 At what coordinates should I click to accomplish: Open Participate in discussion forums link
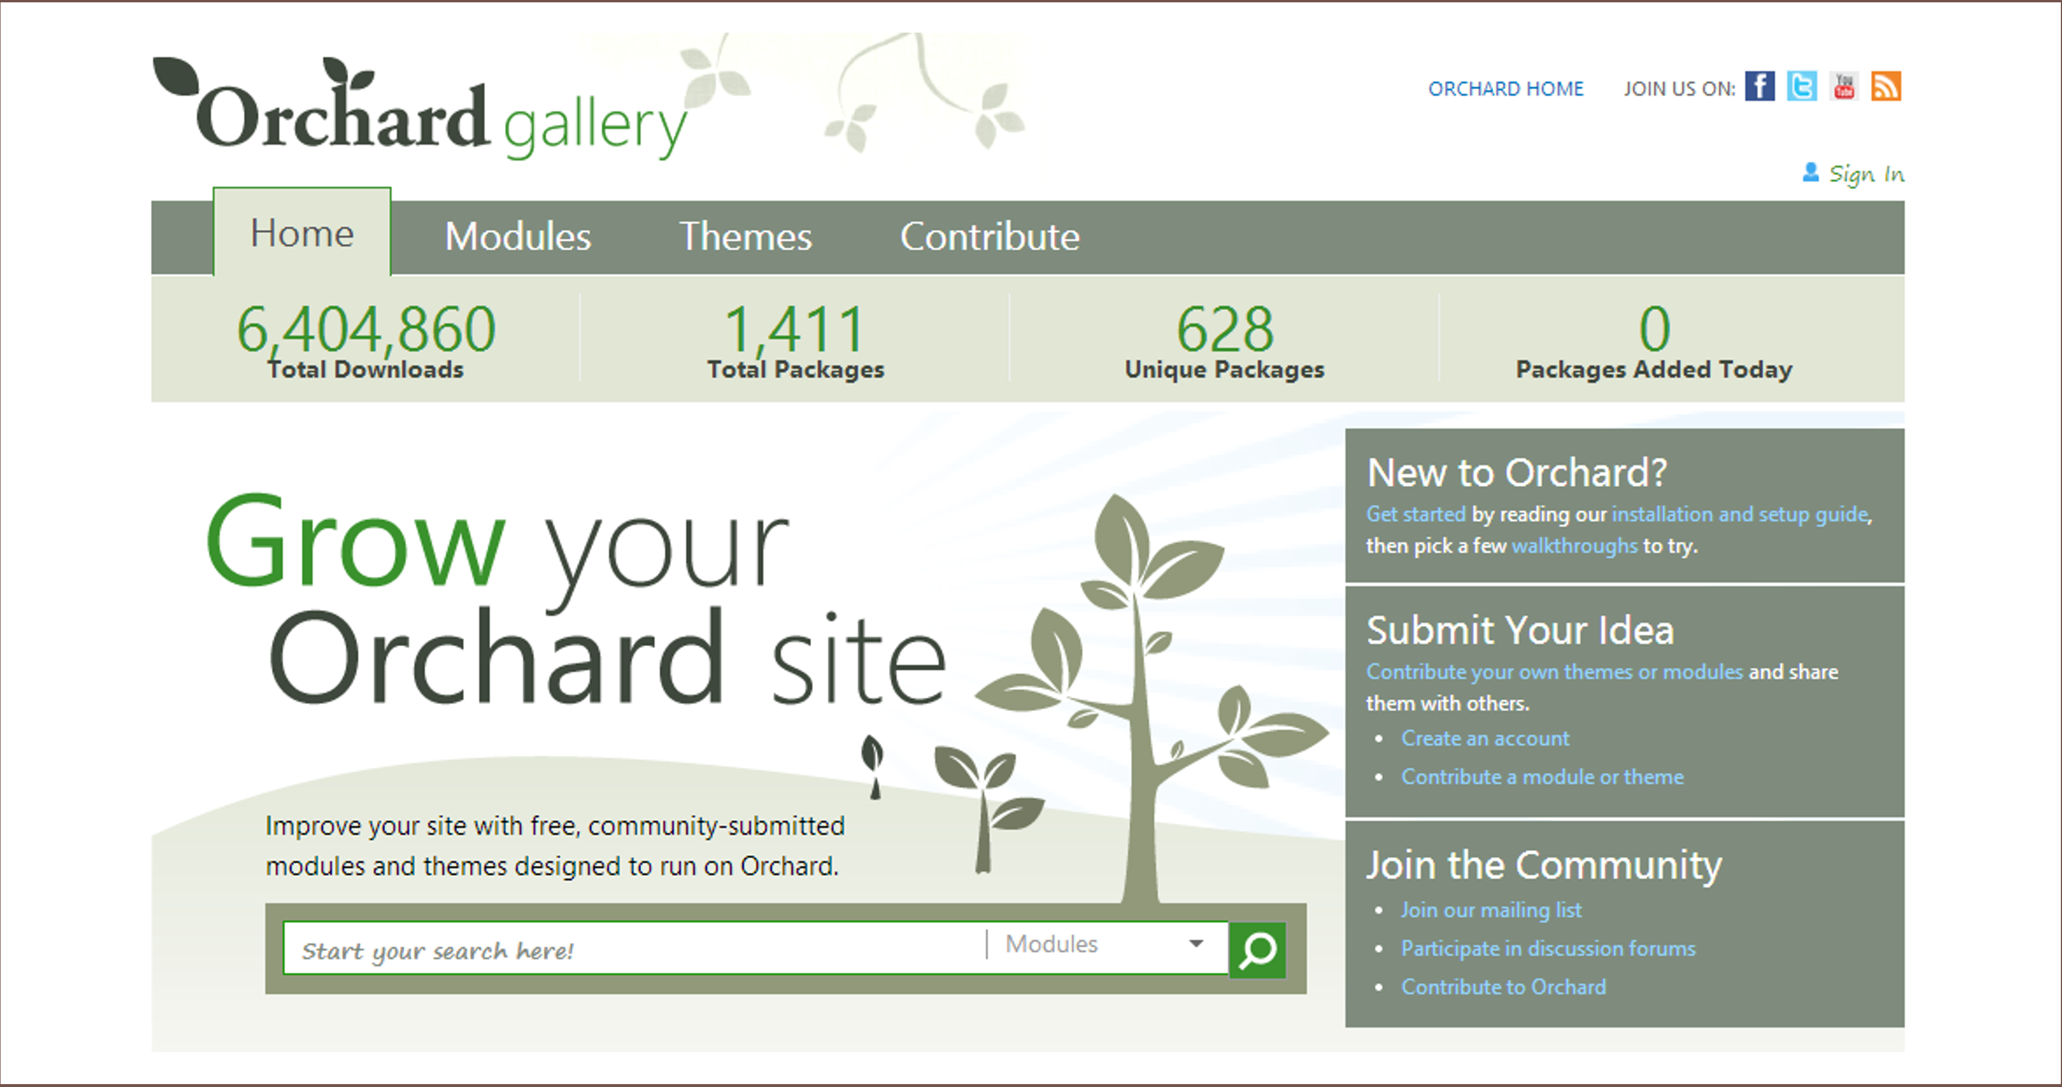(x=1548, y=949)
